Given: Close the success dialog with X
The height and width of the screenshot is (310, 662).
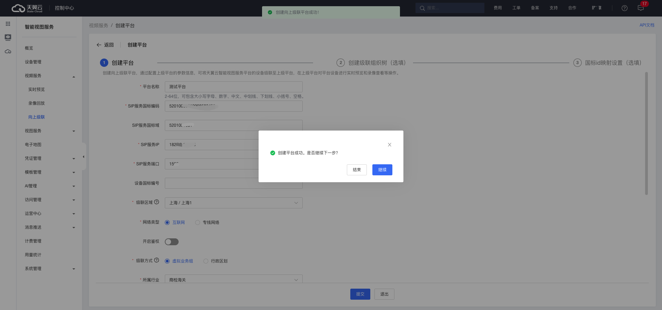Looking at the screenshot, I should [389, 145].
